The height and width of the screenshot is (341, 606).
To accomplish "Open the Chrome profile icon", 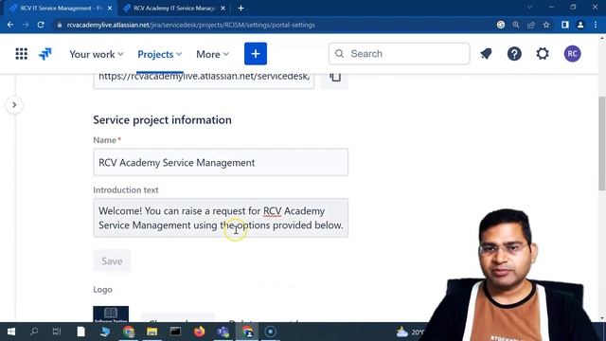I will [x=580, y=25].
